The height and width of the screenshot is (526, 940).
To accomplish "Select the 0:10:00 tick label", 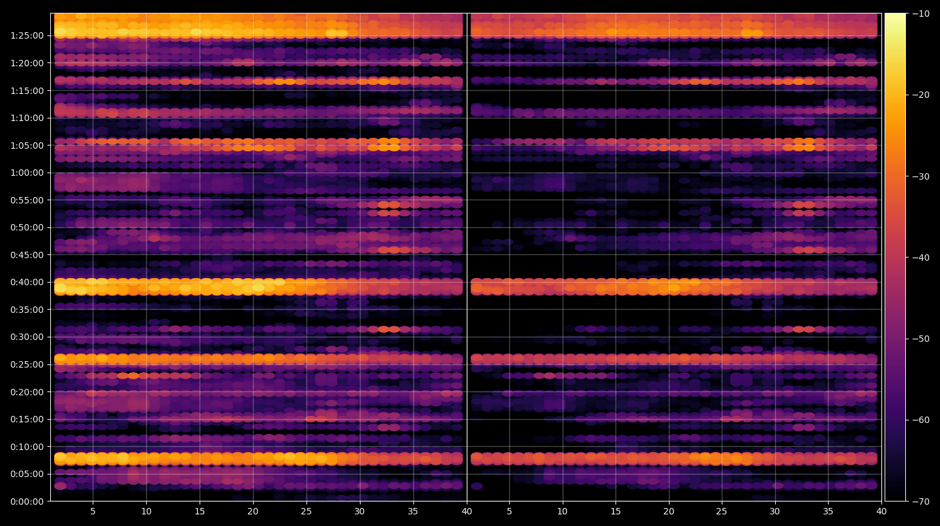I will click(27, 447).
